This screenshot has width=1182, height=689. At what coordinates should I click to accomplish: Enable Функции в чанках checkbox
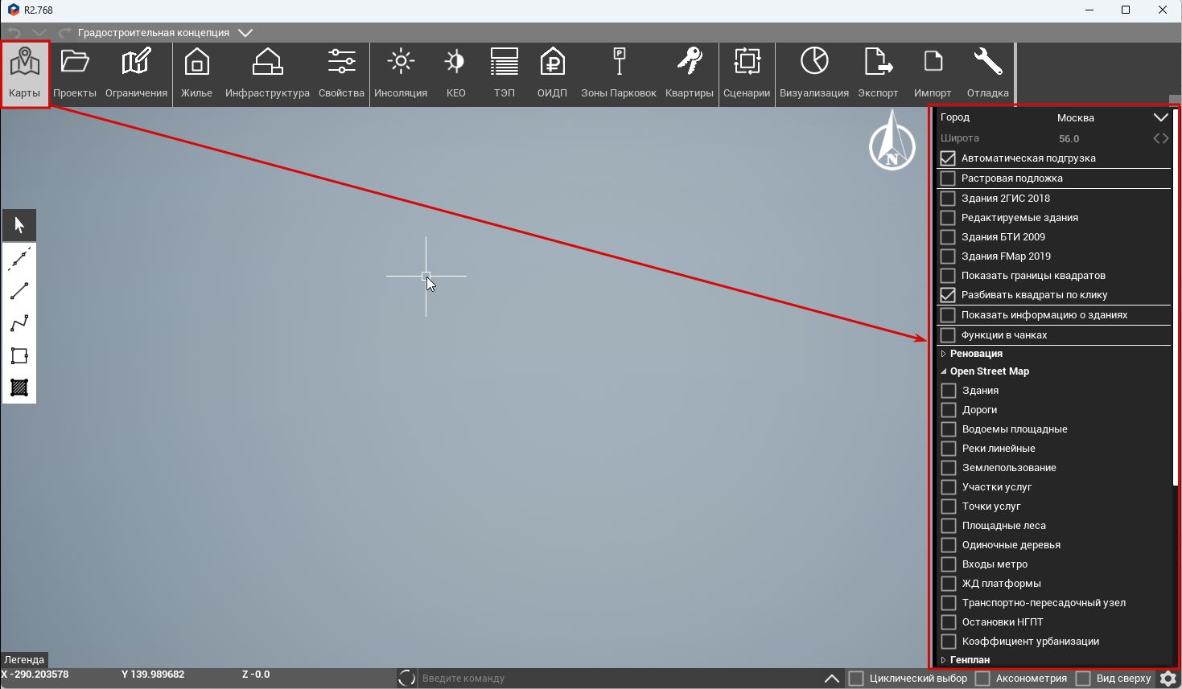click(x=948, y=335)
